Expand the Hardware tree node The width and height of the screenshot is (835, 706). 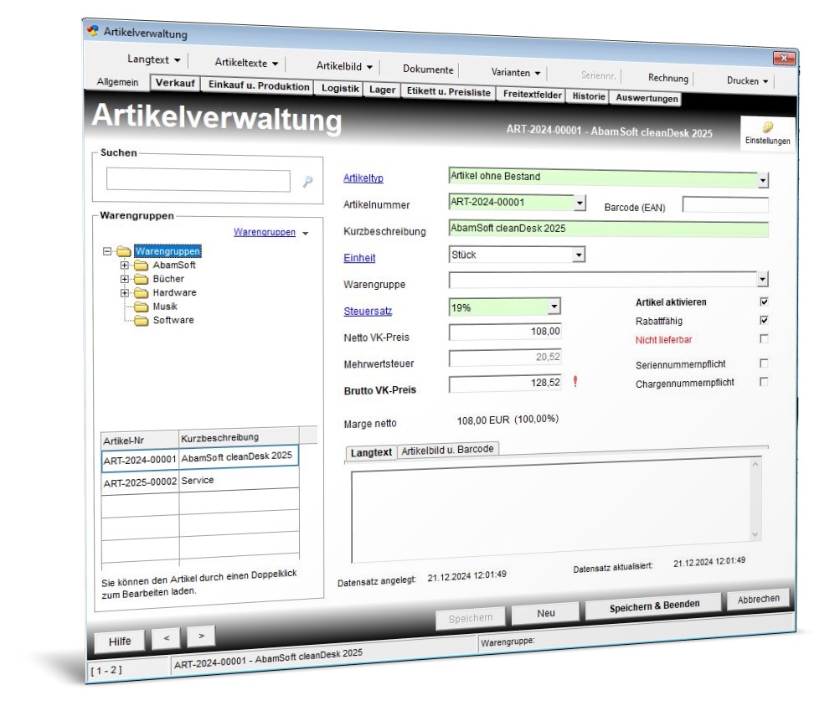pos(124,293)
